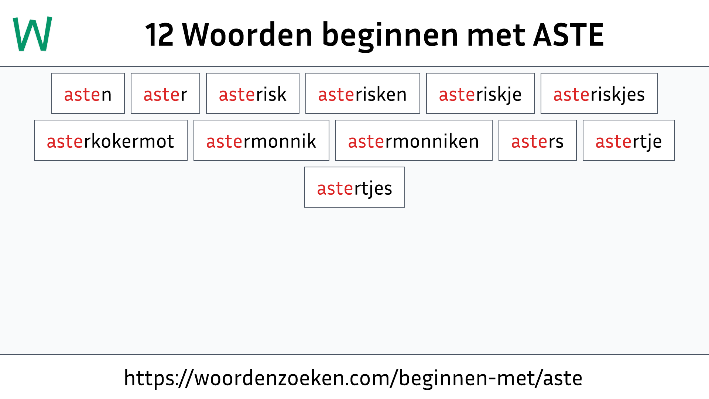The image size is (709, 399).
Task: Select the 'astertje' word box
Action: [628, 140]
